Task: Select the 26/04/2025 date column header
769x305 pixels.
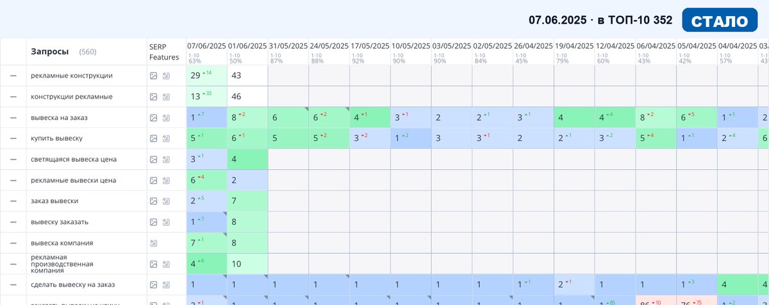Action: pos(534,46)
